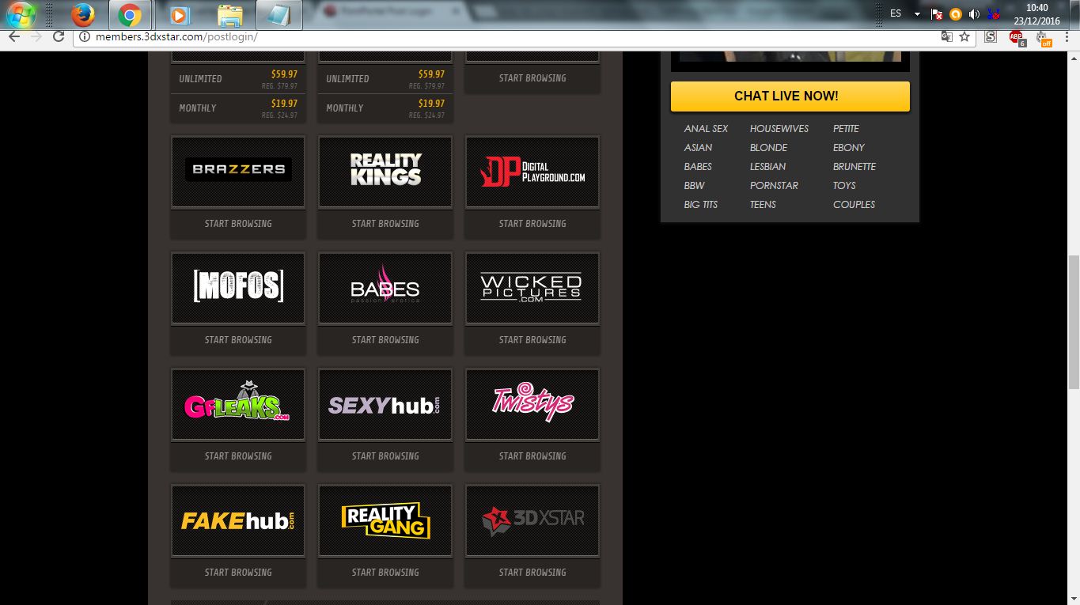Image resolution: width=1080 pixels, height=605 pixels.
Task: Click Start Browsing under the 3DXSTAR tile
Action: point(532,573)
